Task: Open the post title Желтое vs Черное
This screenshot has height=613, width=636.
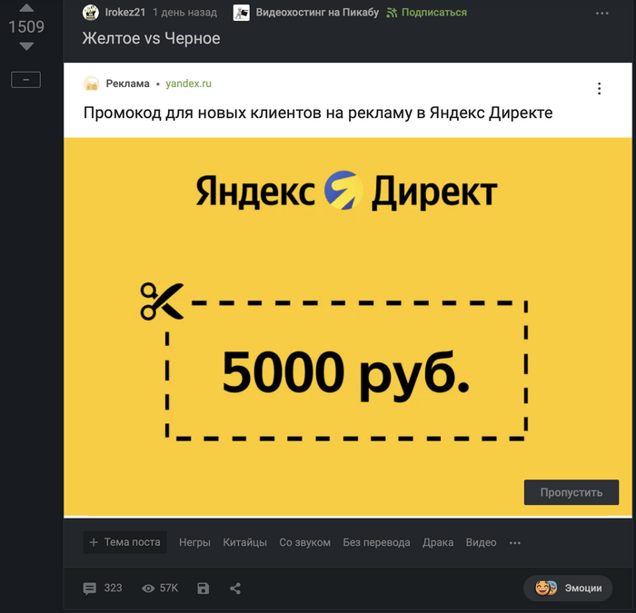Action: [152, 38]
